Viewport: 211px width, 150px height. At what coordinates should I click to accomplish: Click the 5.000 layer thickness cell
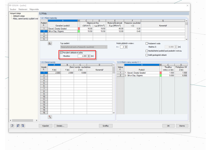[x=168, y=75]
